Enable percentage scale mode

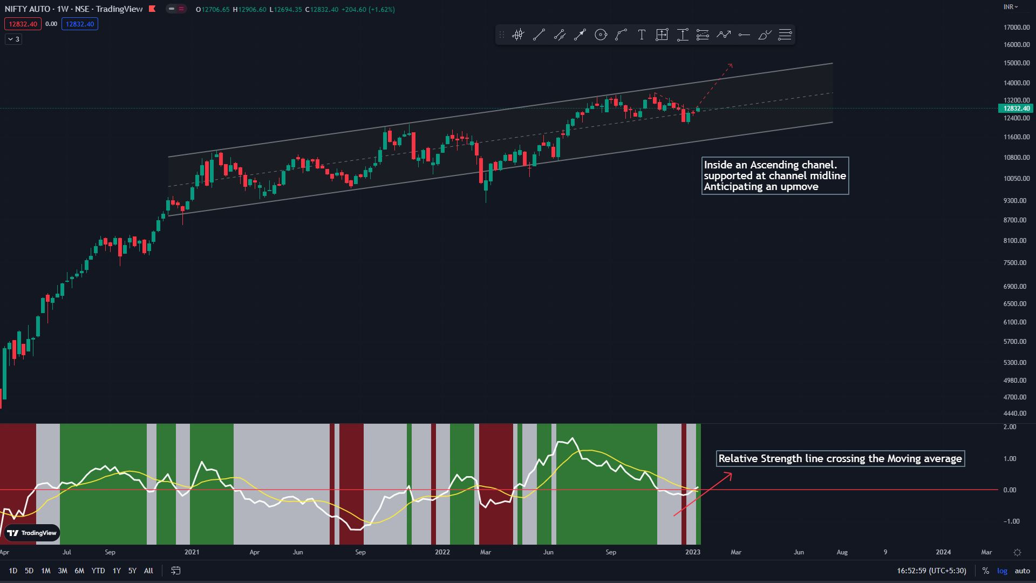[x=986, y=571]
